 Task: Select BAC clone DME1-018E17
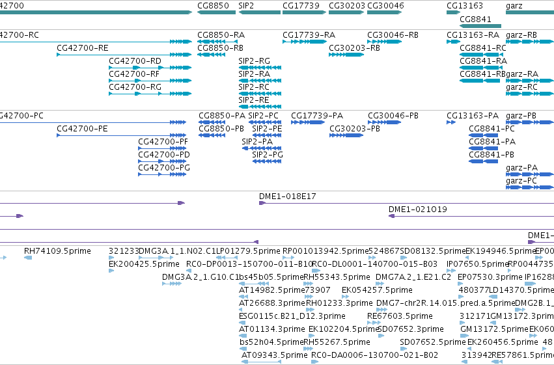point(407,204)
